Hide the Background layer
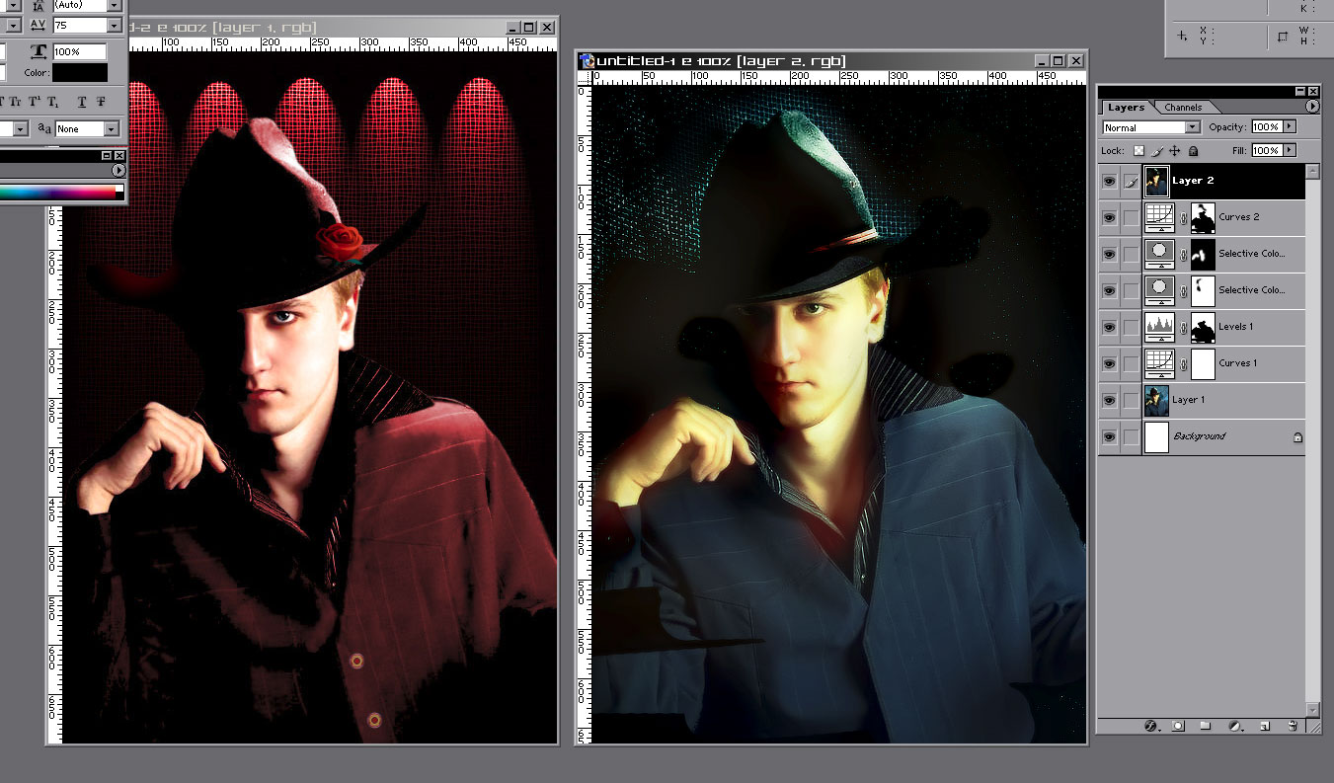 pos(1110,436)
